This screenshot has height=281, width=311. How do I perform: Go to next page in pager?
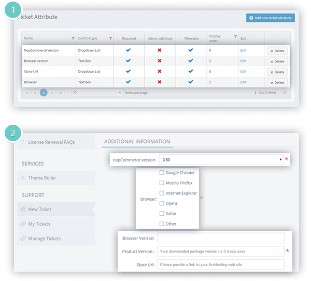click(x=52, y=93)
